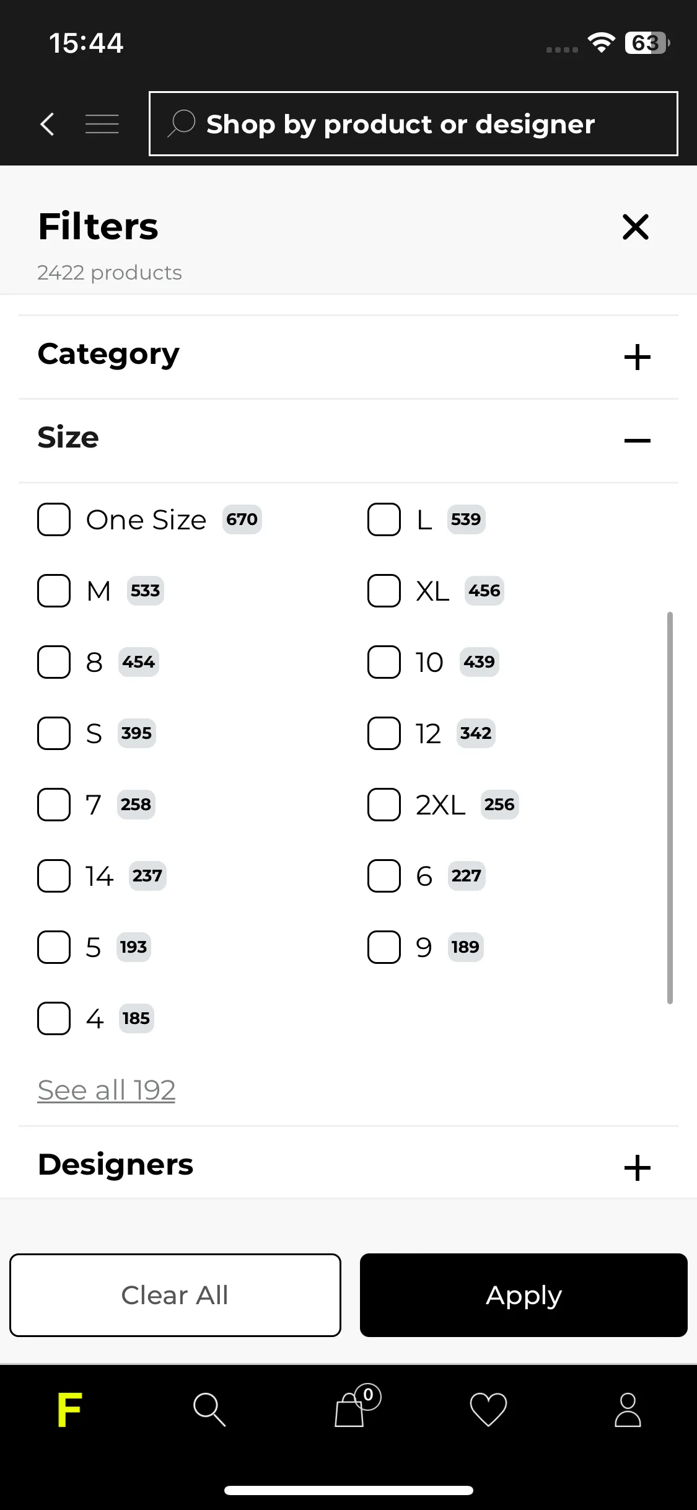
Task: Tap the search magnifier in search box
Action: (x=182, y=123)
